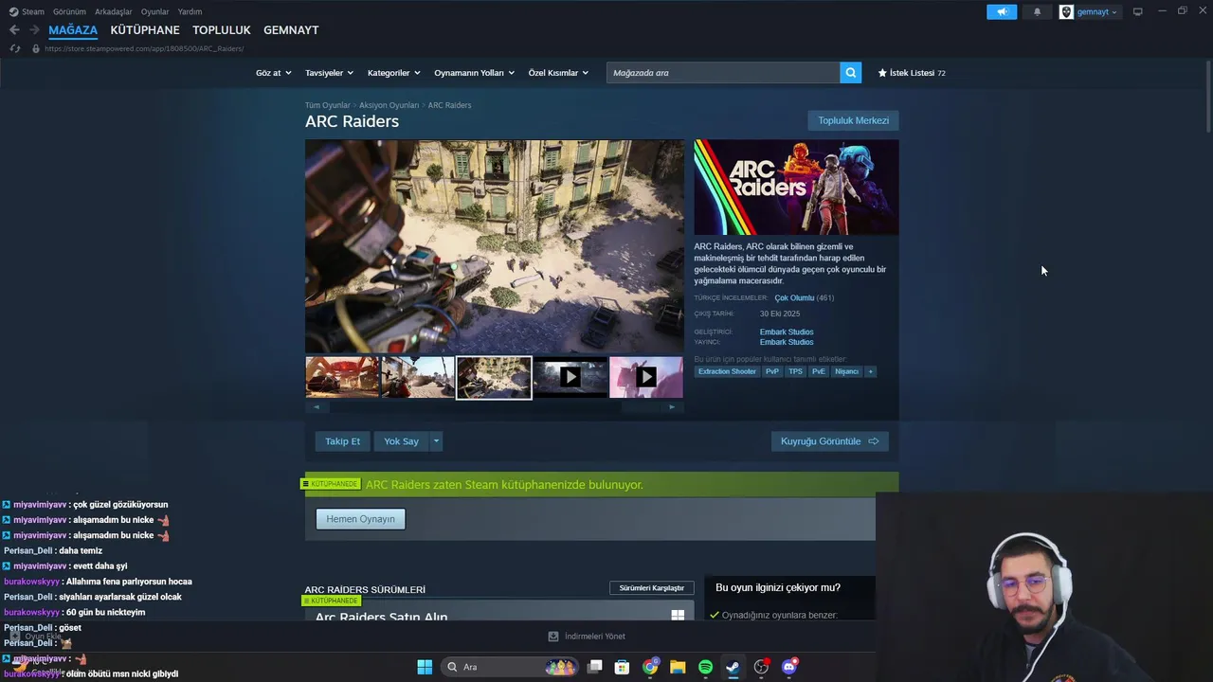This screenshot has height=682, width=1213.
Task: Select the PvP tag
Action: 772,371
